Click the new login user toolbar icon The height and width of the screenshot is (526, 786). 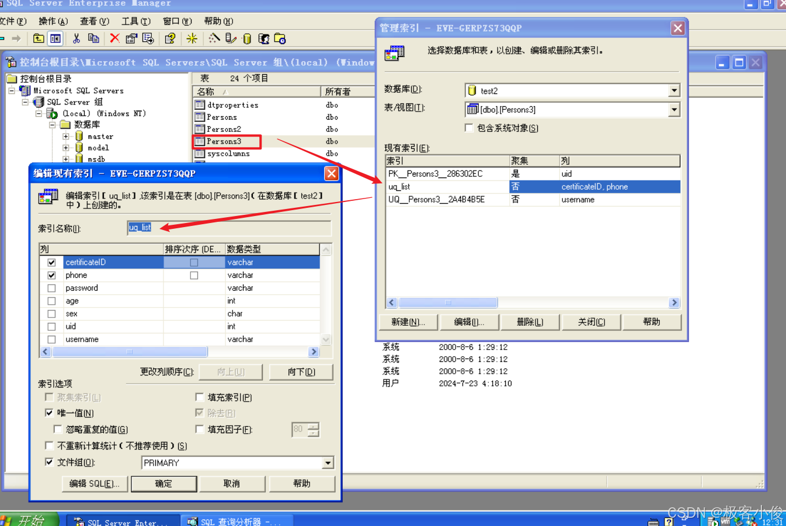pos(263,39)
